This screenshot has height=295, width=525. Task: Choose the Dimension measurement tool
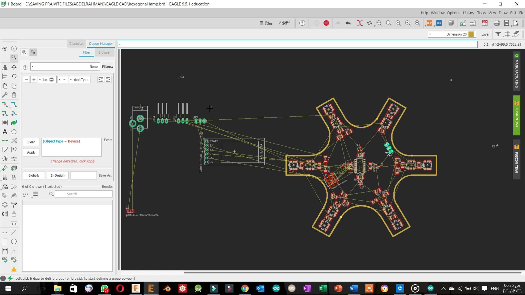(x=5, y=250)
